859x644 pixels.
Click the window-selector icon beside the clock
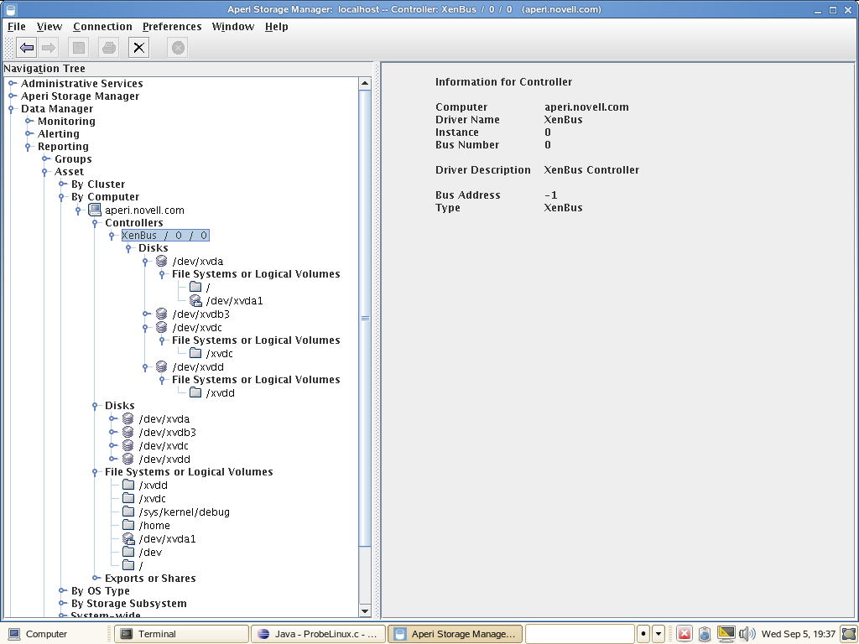pos(849,634)
